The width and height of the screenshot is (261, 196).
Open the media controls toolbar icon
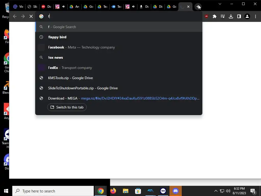[x=223, y=16]
